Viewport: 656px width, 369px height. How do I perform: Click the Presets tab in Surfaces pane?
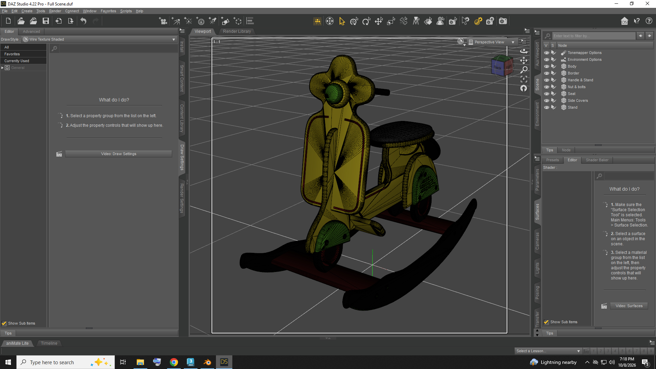tap(552, 160)
